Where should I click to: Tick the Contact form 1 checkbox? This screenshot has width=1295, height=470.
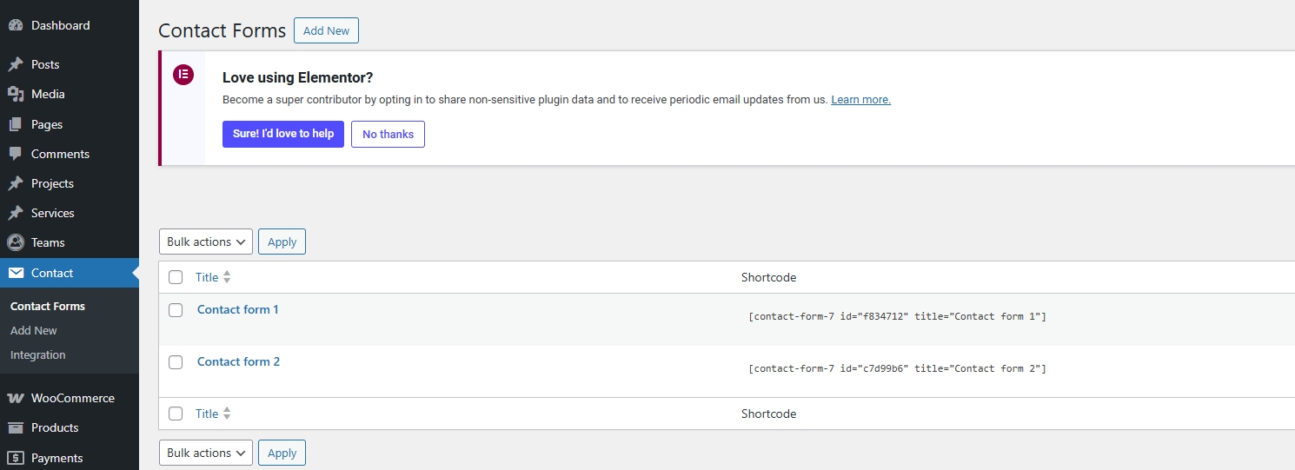pyautogui.click(x=176, y=310)
